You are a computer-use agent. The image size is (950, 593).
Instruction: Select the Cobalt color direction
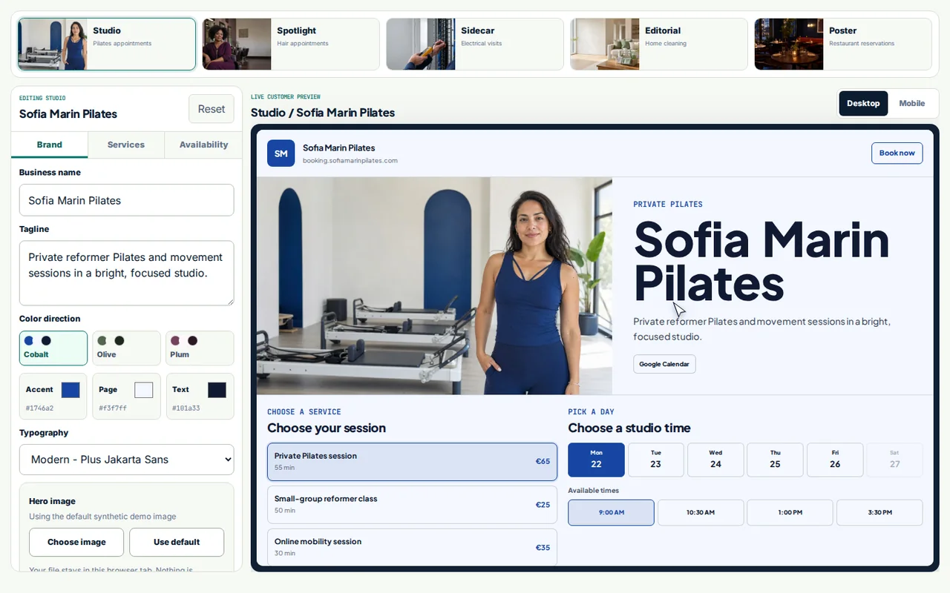[x=53, y=348]
